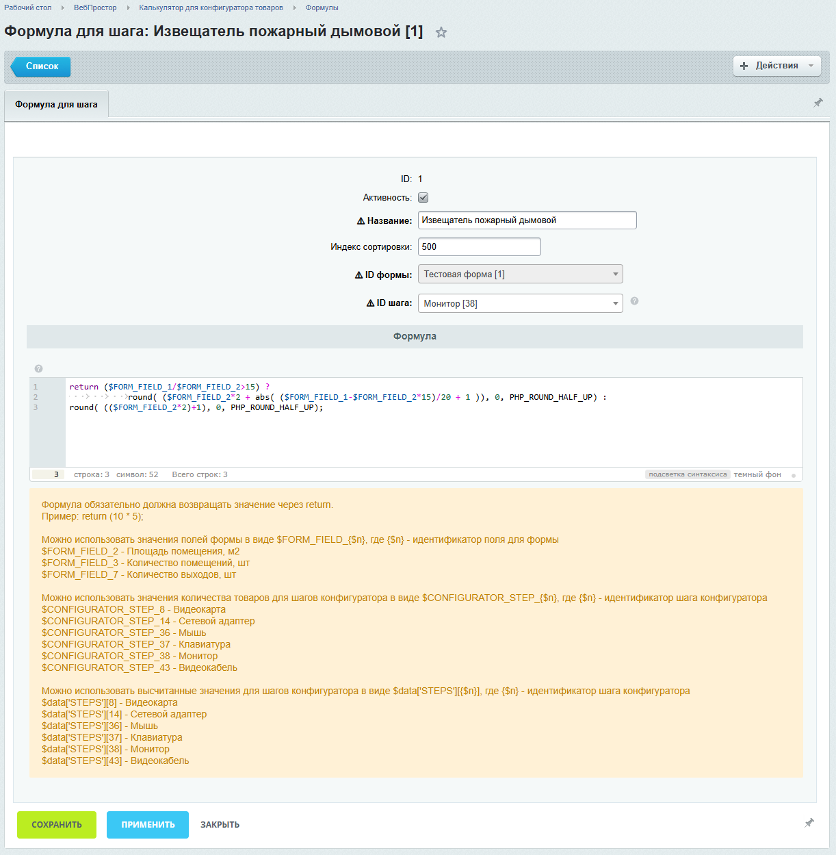Viewport: 836px width, 855px height.
Task: Click the pin icon next to bottom buttons
Action: point(809,823)
